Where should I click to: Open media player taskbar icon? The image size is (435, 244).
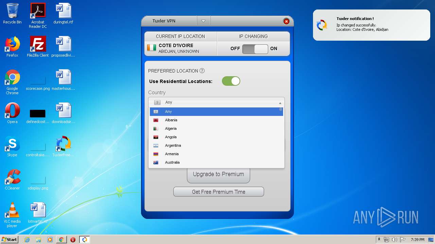click(50, 240)
